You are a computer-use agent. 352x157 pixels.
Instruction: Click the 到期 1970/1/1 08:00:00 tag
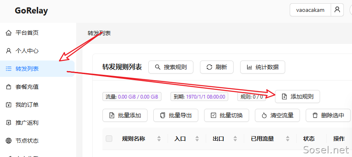[x=199, y=97]
